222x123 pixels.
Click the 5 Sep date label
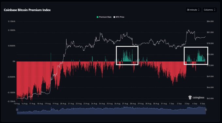click(202, 104)
